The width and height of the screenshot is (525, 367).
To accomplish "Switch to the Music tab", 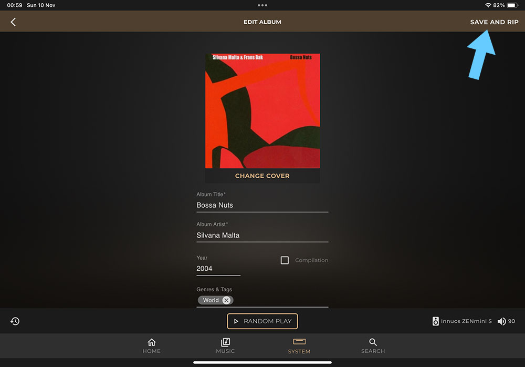I will pos(225,345).
